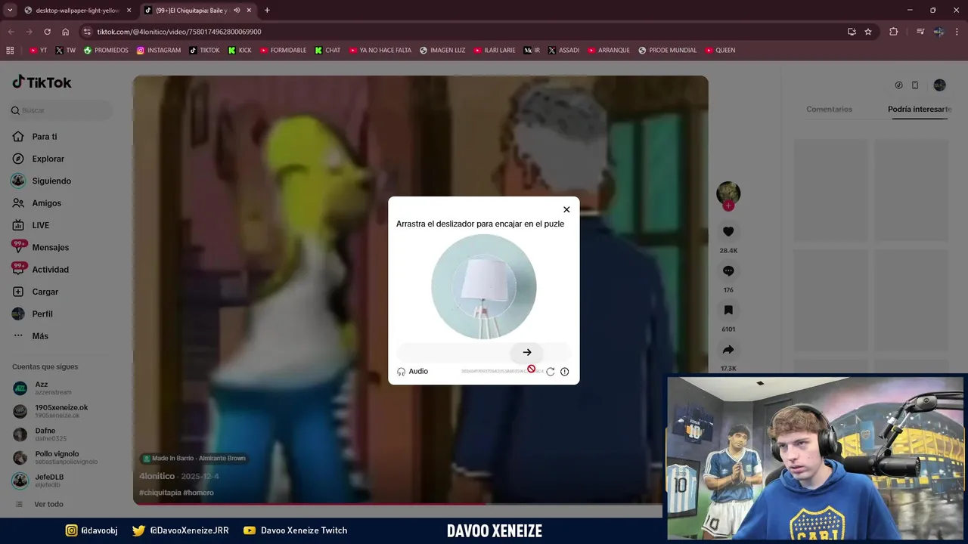Open browser extensions menu

[x=894, y=32]
